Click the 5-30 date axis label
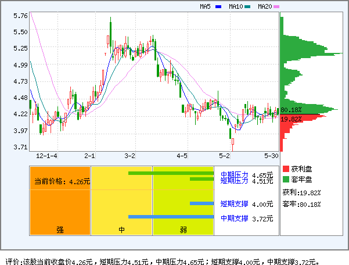 [x=271, y=156]
